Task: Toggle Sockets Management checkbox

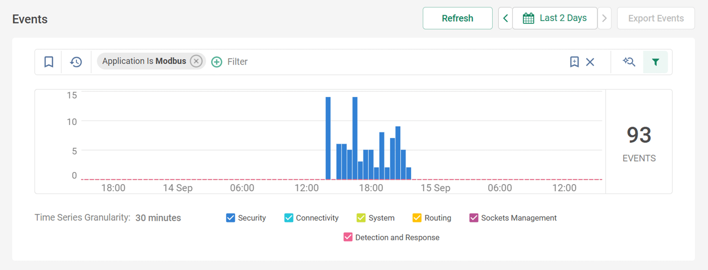Action: [x=473, y=218]
